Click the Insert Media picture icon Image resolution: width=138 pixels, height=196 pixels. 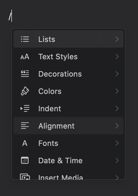25,177
